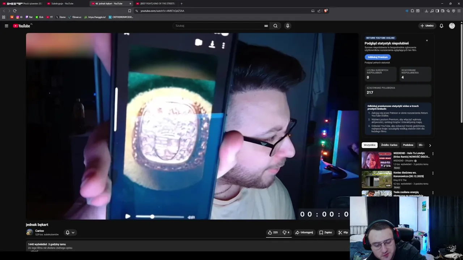Go back in browser history

[4, 11]
